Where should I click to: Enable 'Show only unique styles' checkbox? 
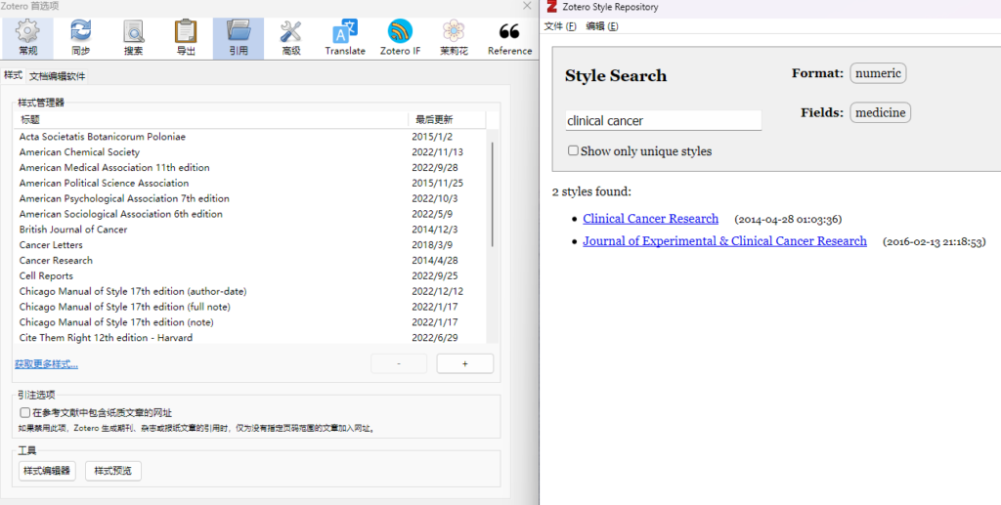574,151
